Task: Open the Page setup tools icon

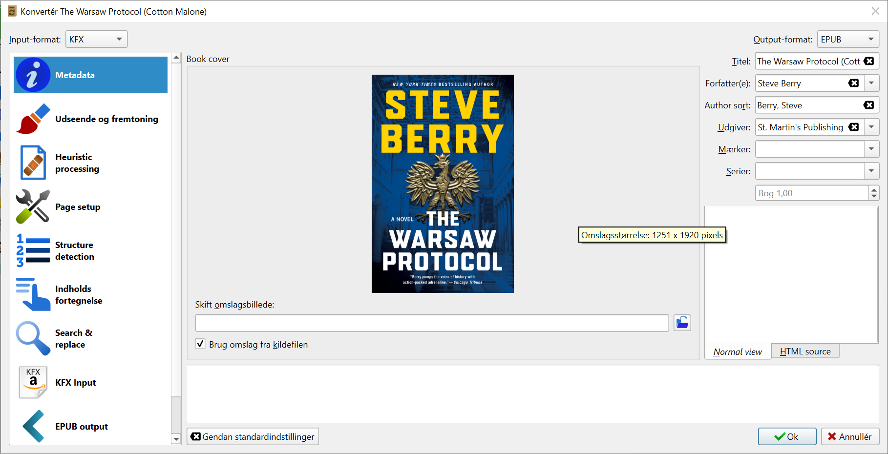Action: tap(33, 206)
